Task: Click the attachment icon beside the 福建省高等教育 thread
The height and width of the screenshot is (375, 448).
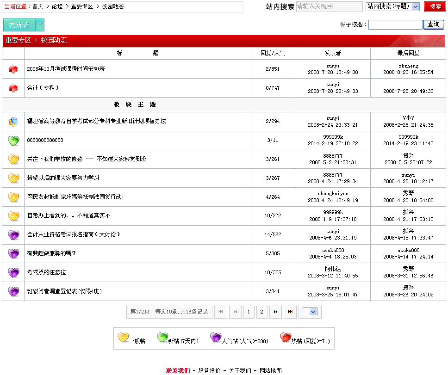Action: tap(13, 121)
